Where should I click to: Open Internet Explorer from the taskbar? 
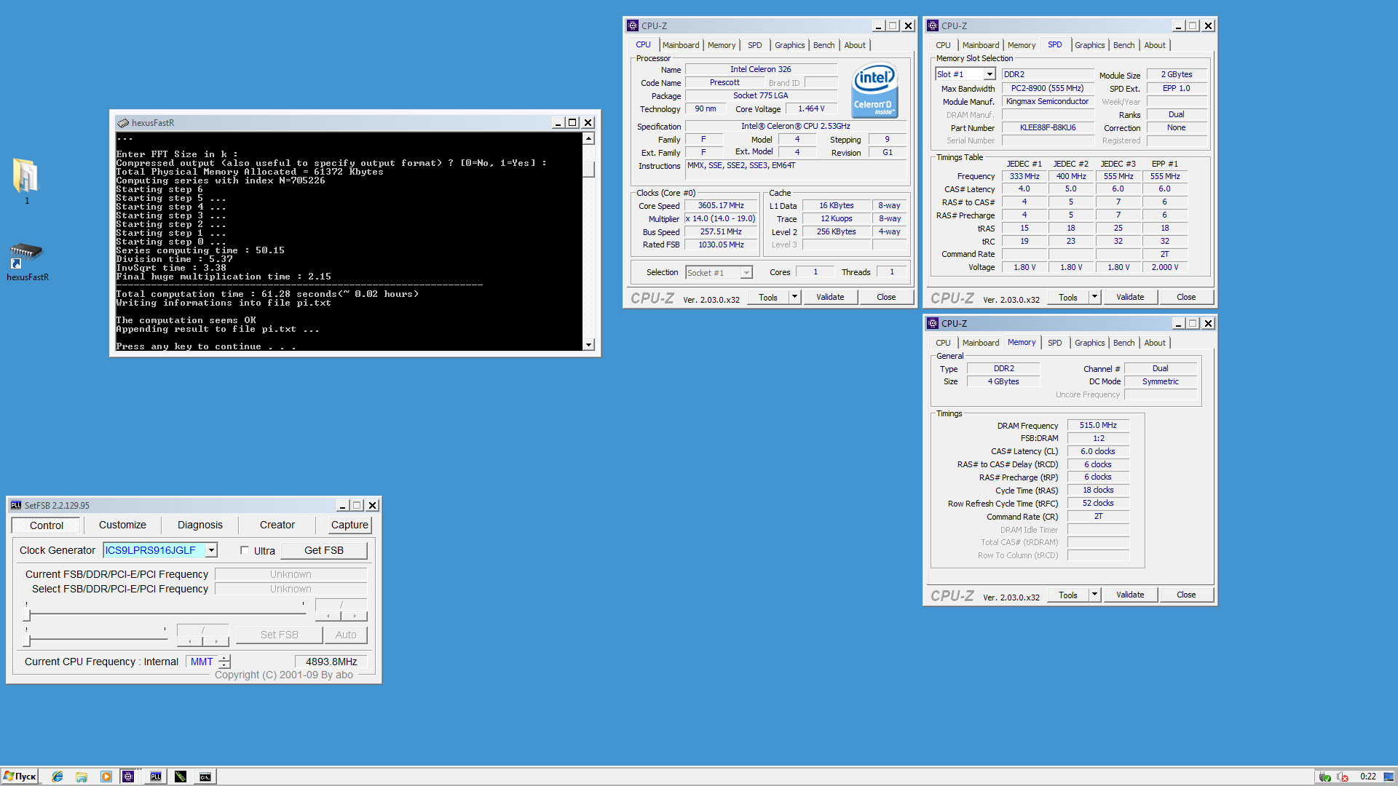(58, 777)
